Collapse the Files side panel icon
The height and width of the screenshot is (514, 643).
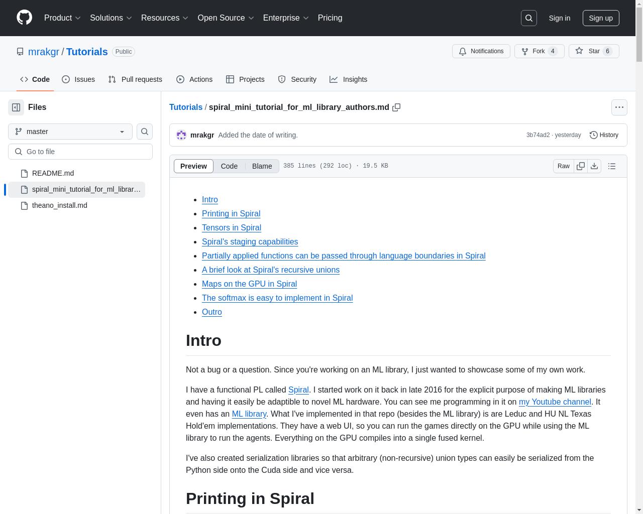pyautogui.click(x=16, y=107)
